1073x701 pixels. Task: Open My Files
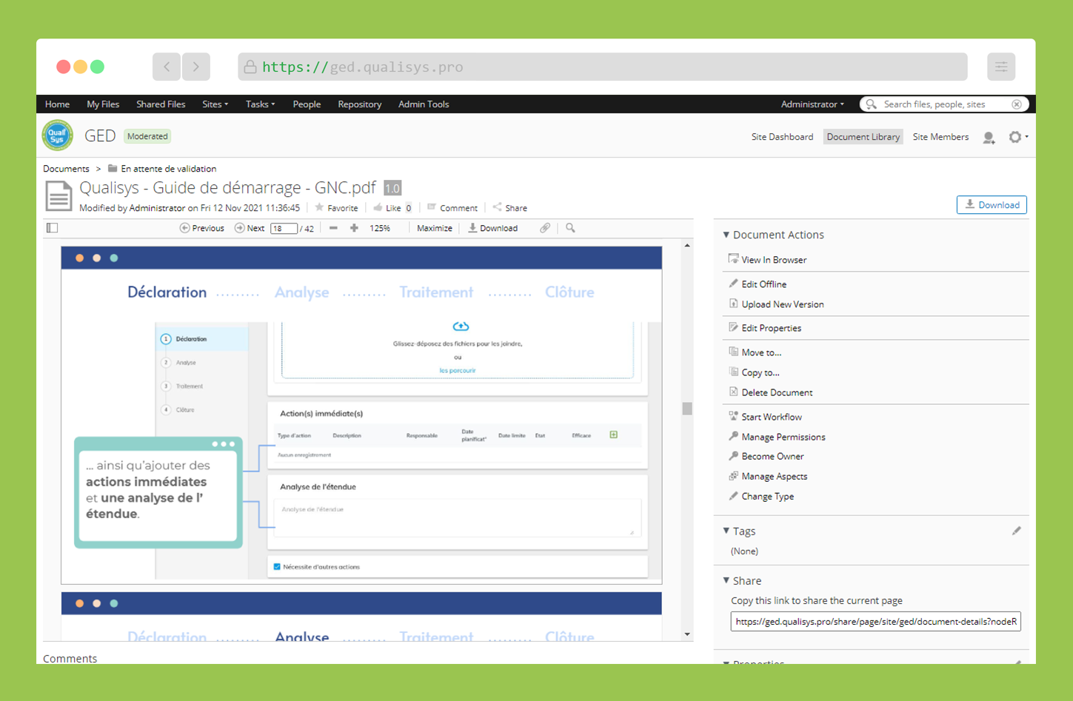click(103, 104)
